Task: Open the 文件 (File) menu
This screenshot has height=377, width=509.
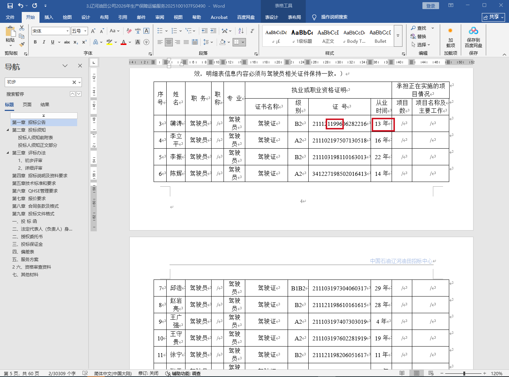Action: click(x=10, y=17)
